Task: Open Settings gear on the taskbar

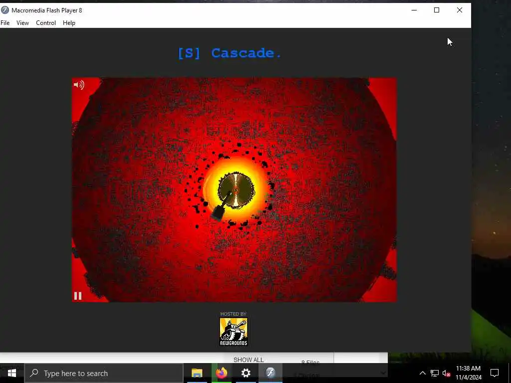Action: [246, 373]
